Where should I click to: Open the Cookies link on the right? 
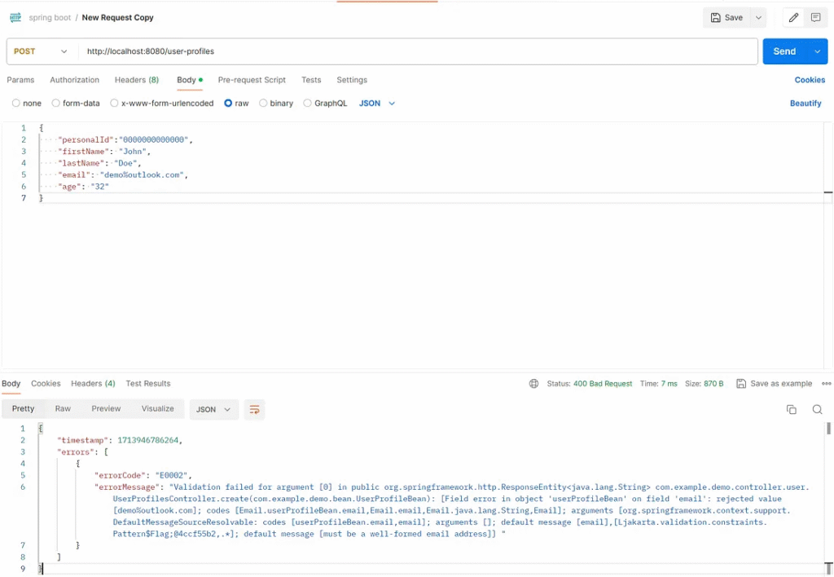[x=810, y=80]
